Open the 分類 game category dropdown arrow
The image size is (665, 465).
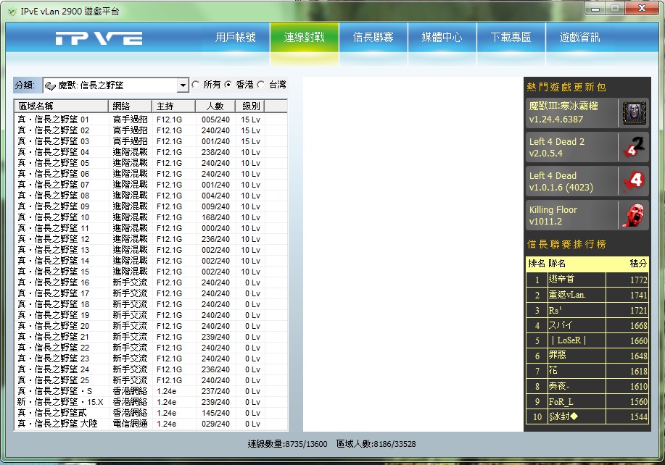183,85
